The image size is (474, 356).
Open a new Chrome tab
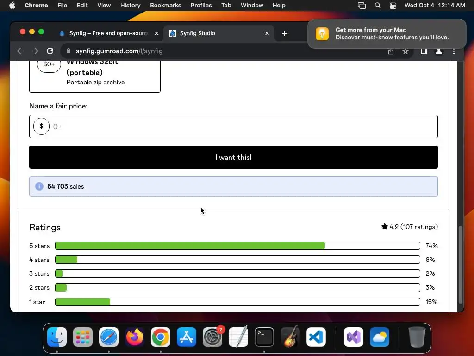(285, 33)
